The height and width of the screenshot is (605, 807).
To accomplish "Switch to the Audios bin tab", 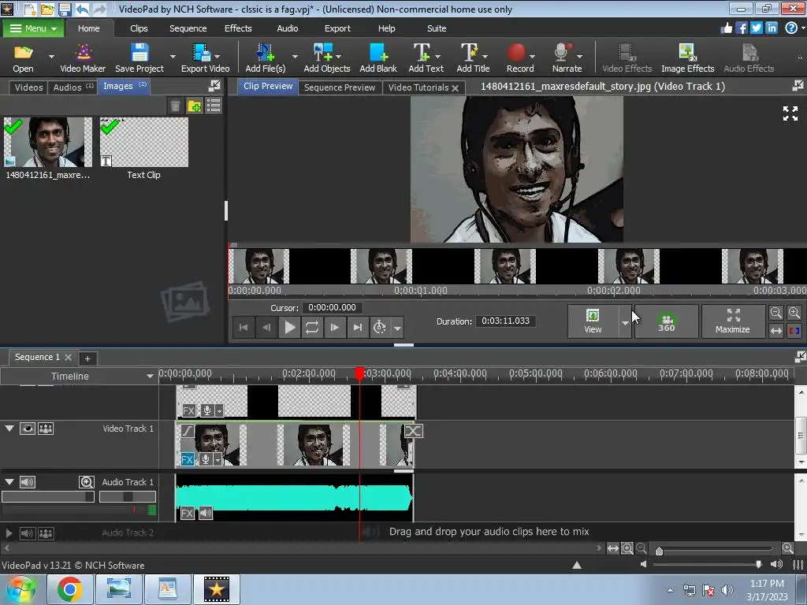I will (73, 87).
